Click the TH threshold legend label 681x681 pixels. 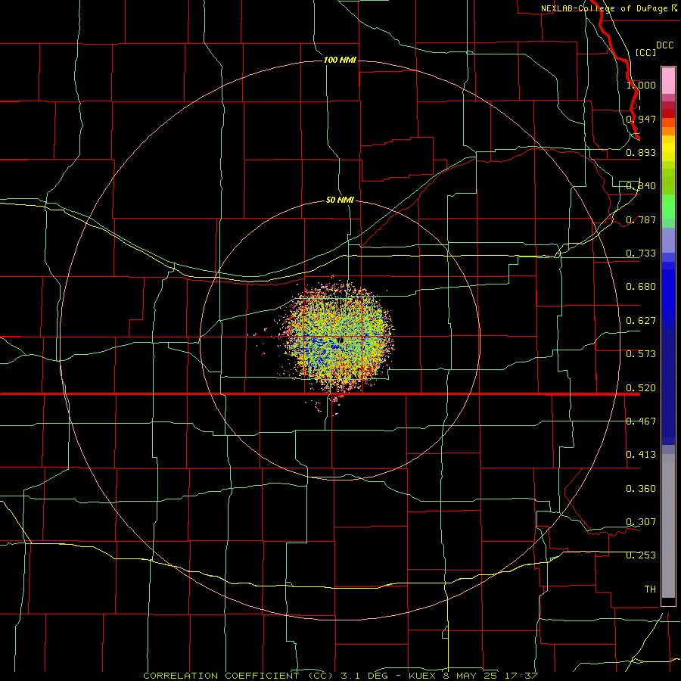tap(650, 589)
